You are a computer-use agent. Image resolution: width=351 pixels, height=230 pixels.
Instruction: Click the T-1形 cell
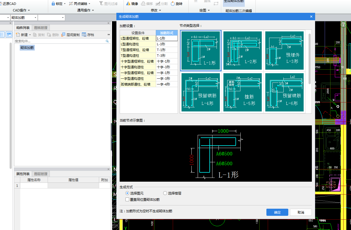tap(167, 50)
